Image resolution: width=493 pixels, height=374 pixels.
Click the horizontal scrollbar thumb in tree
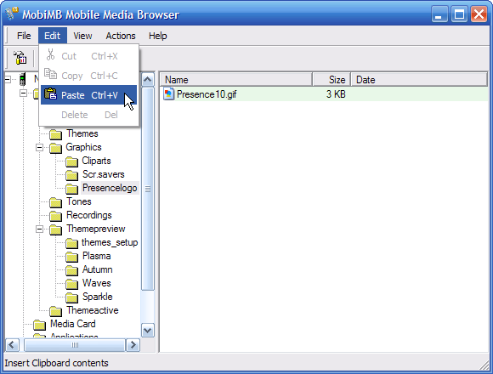click(x=75, y=345)
